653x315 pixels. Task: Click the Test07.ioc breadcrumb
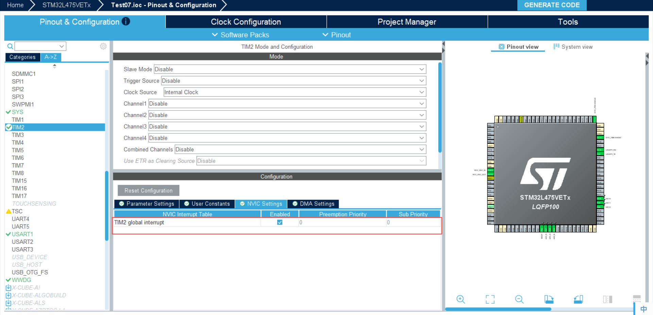point(164,5)
